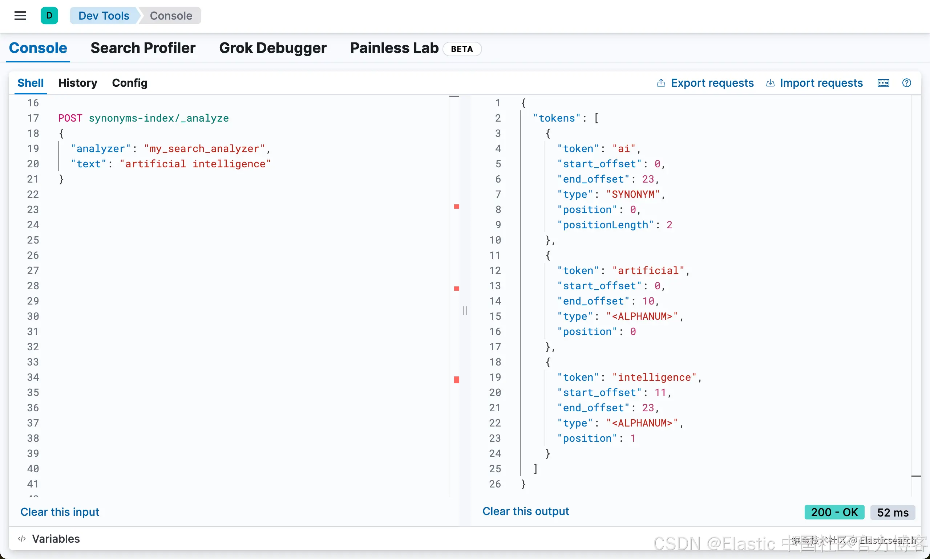Click the green D space avatar
This screenshot has width=930, height=559.
pyautogui.click(x=49, y=16)
